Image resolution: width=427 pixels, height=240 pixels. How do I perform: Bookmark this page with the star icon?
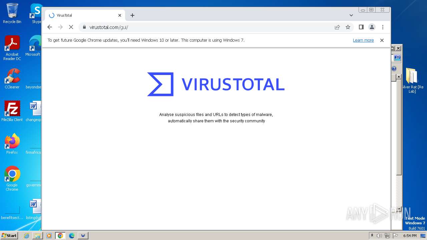[x=348, y=27]
